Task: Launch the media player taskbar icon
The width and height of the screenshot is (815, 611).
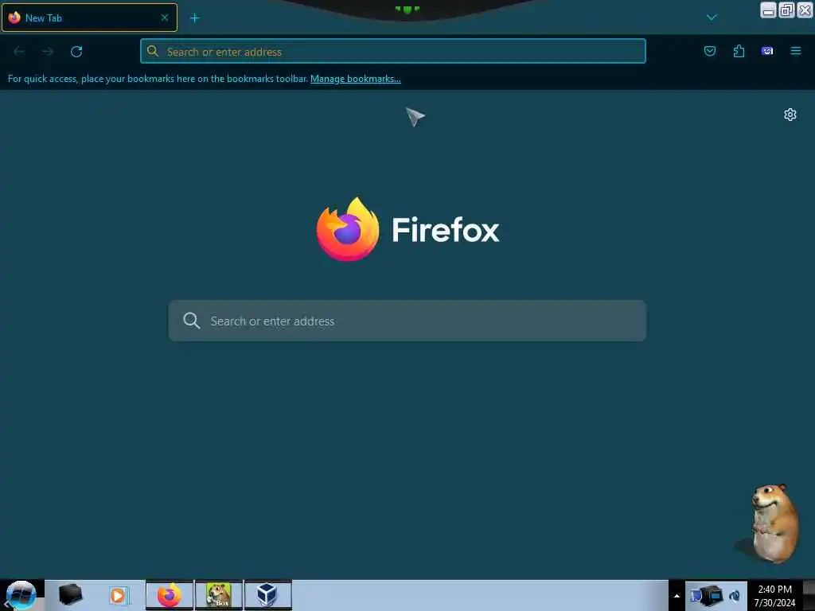Action: 119,595
